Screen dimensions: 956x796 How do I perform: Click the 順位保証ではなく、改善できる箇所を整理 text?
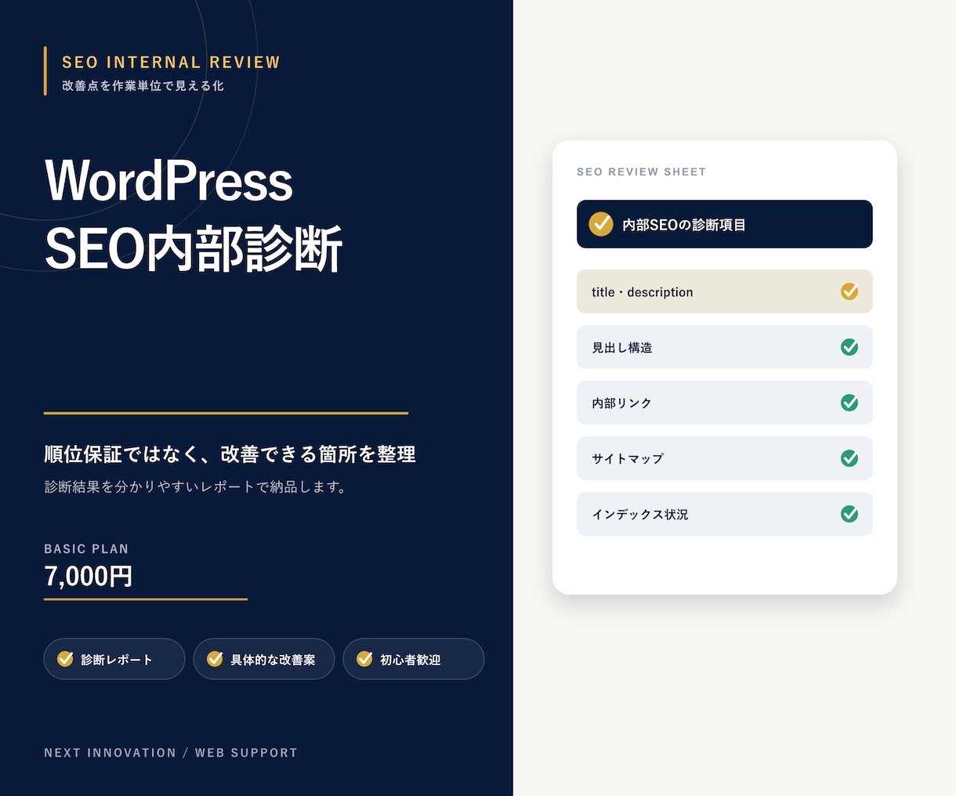pos(230,454)
